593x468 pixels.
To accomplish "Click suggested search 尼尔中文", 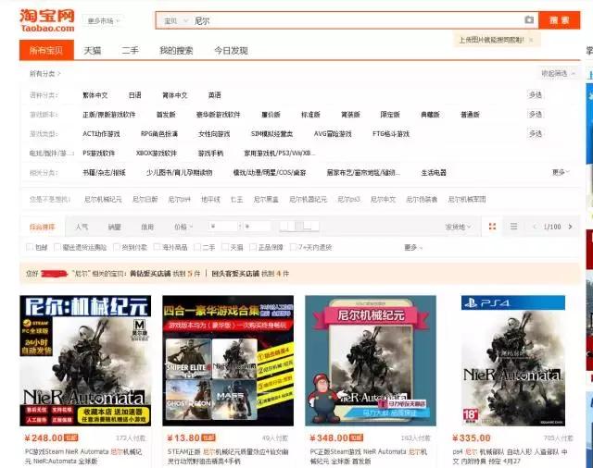I will [x=383, y=199].
